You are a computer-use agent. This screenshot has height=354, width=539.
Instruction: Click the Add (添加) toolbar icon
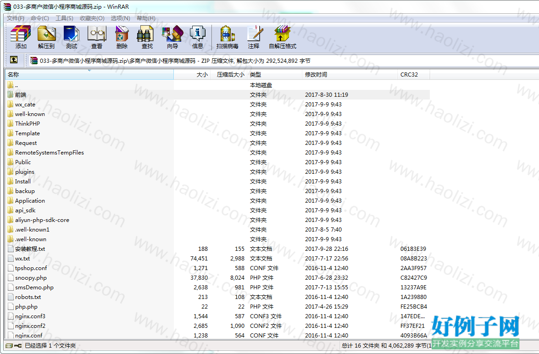21,37
